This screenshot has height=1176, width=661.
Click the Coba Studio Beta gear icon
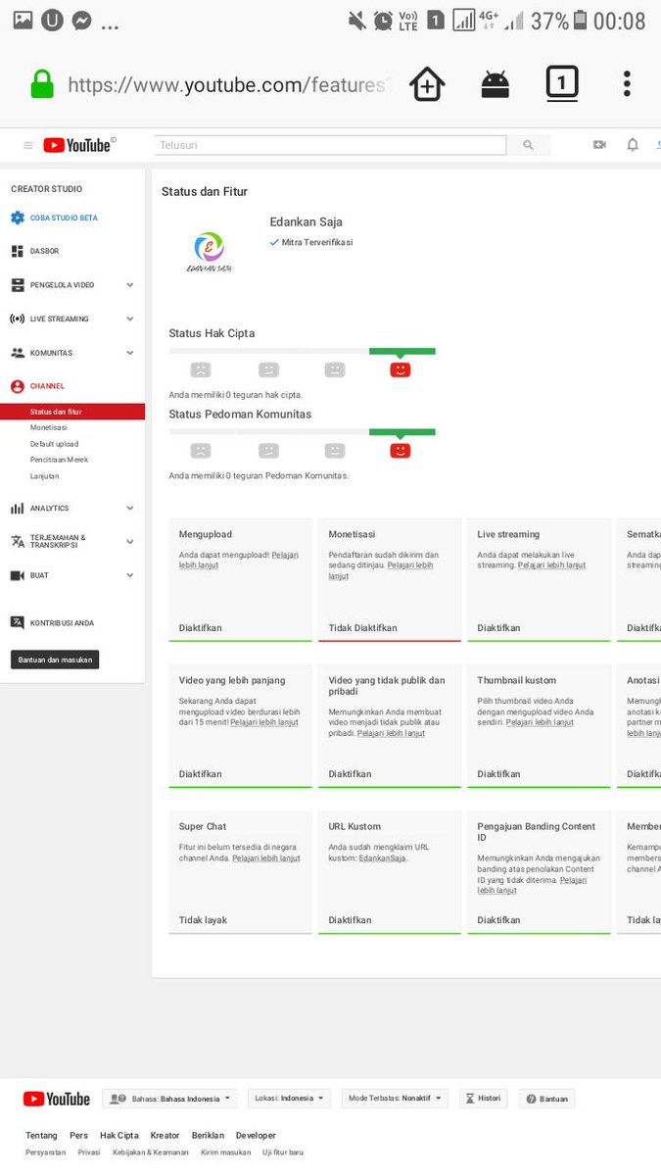point(18,218)
